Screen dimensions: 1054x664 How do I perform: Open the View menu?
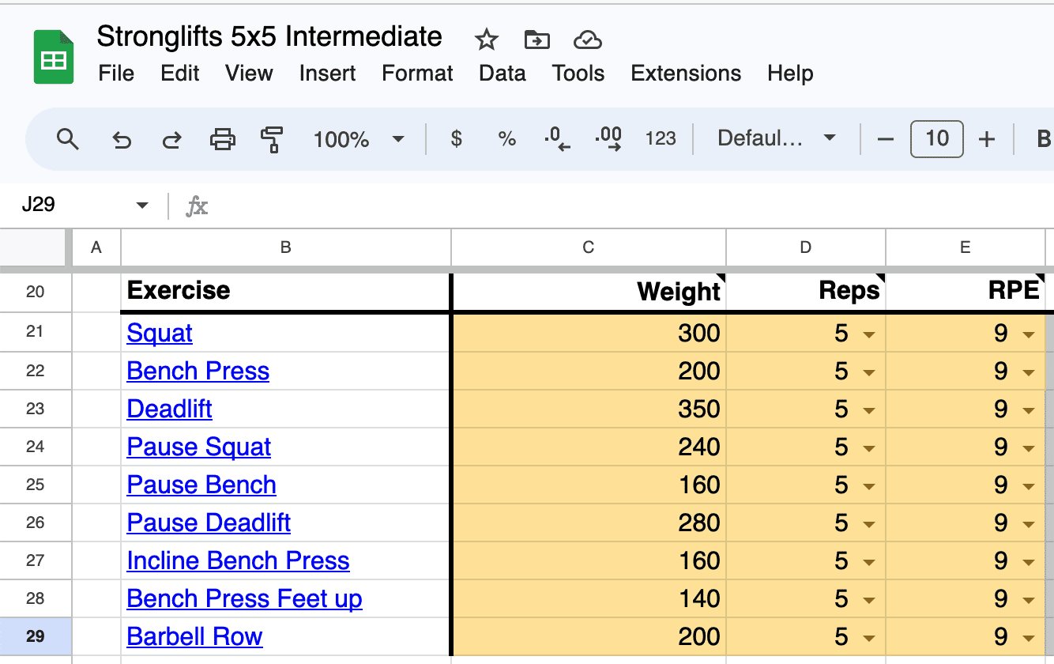[249, 74]
